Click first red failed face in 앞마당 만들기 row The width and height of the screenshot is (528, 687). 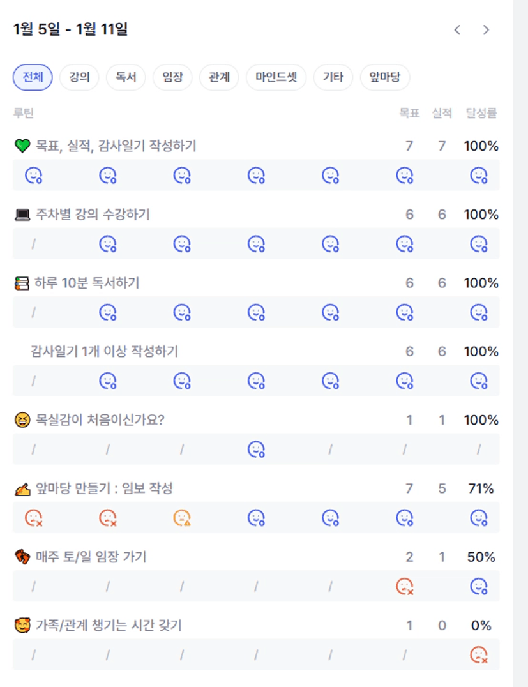point(33,518)
